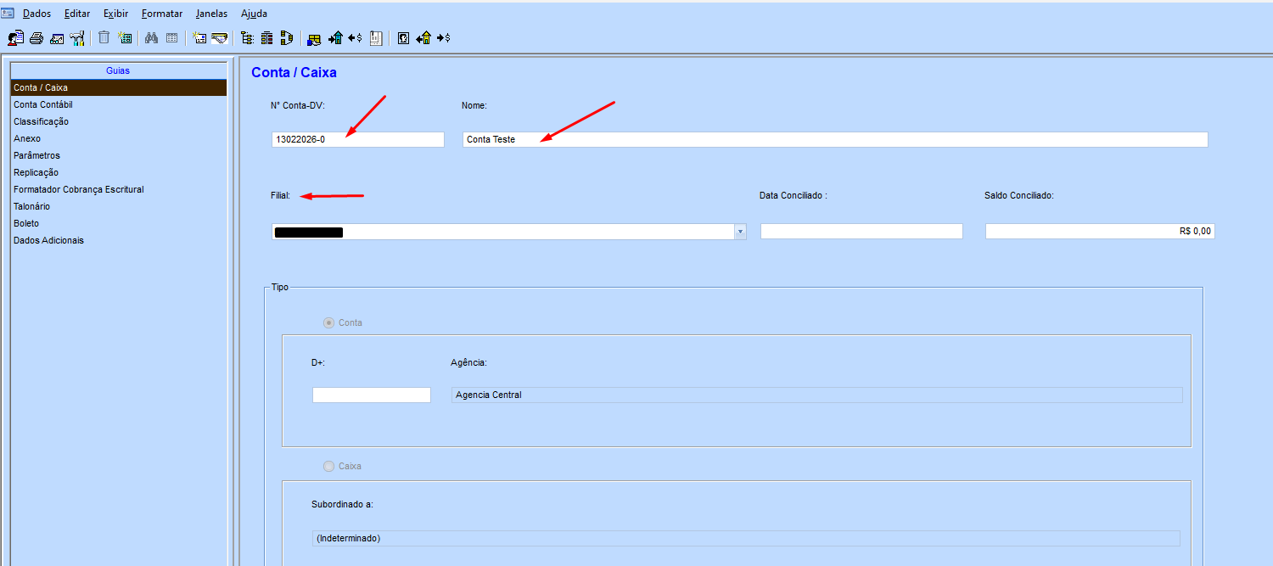The height and width of the screenshot is (566, 1273).
Task: Switch to the Parâmetros guide
Action: (36, 155)
